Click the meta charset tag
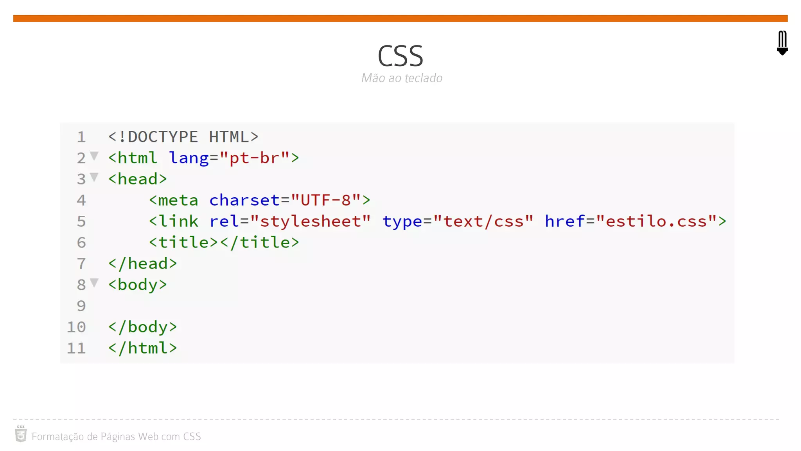 pyautogui.click(x=259, y=200)
